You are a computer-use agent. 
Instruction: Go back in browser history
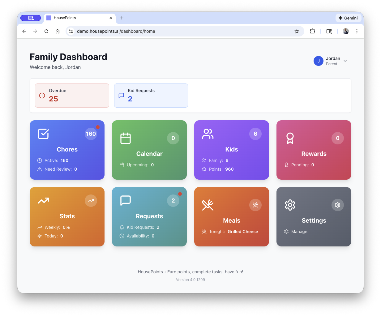pyautogui.click(x=24, y=31)
